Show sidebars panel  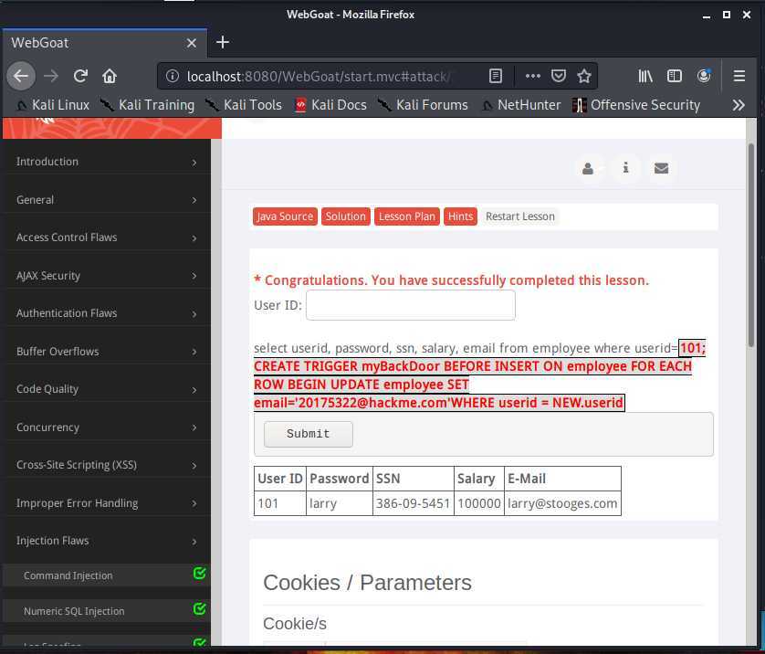pos(675,76)
